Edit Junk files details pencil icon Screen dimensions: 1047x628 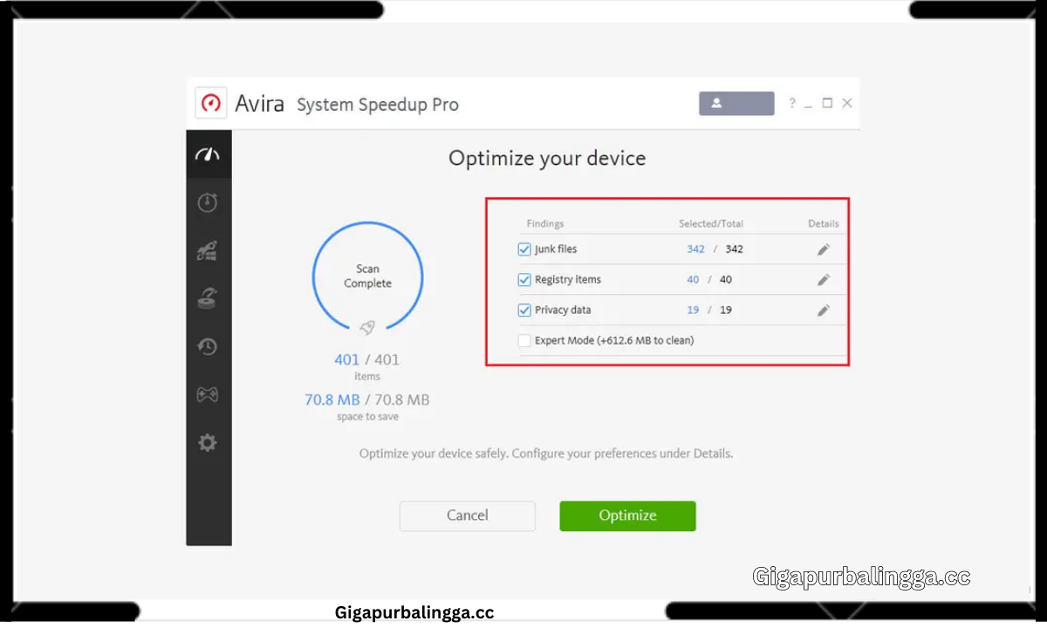(x=824, y=249)
